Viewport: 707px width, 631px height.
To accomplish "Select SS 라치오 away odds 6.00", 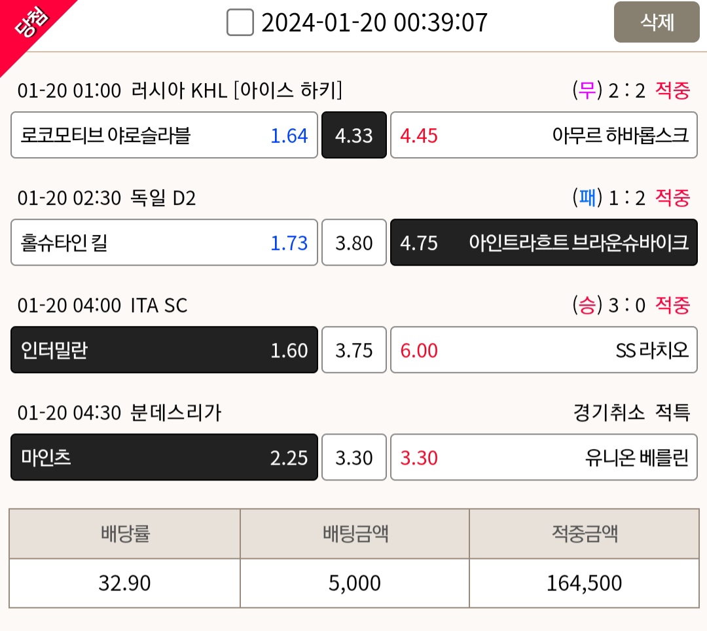I will [544, 350].
